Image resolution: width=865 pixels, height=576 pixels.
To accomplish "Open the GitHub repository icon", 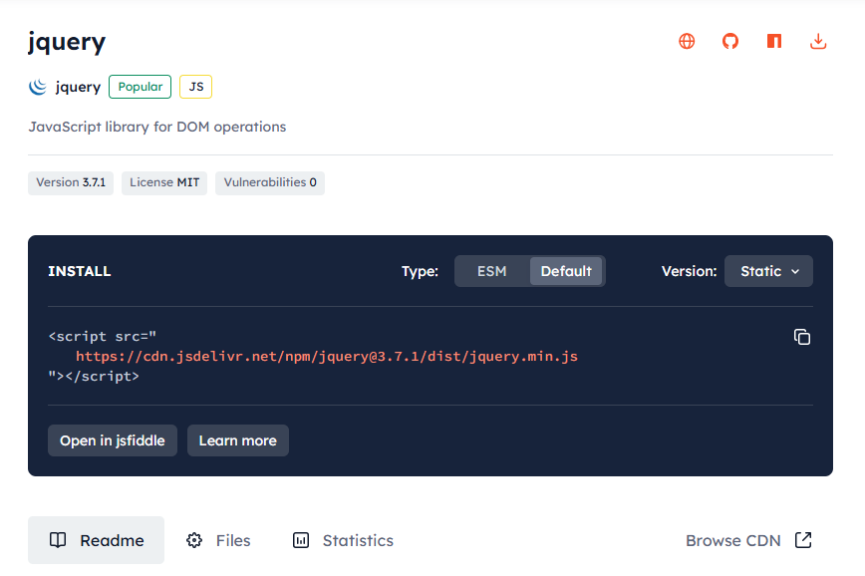I will (x=730, y=41).
